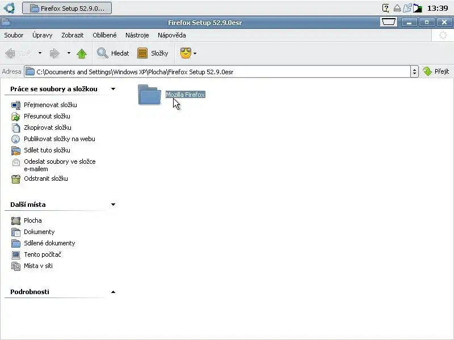Click the e-mail envelope icon
Viewport: 454px width, 340px height.
point(16,162)
